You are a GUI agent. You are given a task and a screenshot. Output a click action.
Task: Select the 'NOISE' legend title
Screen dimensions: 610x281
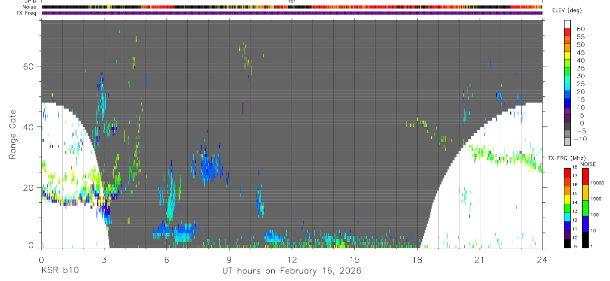coord(588,164)
